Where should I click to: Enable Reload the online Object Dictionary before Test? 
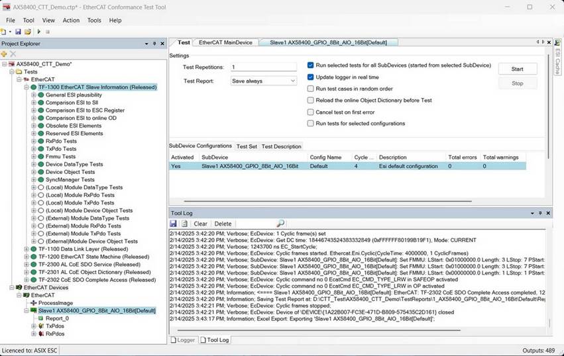tap(310, 100)
